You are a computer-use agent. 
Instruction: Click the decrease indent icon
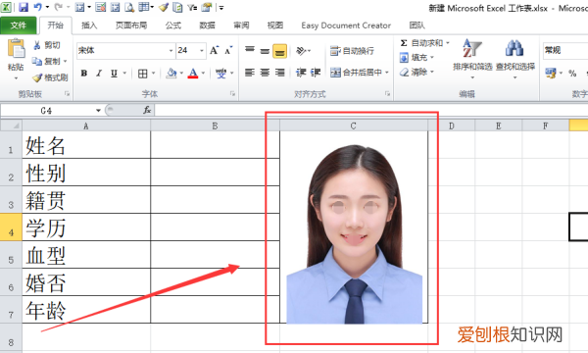click(301, 73)
